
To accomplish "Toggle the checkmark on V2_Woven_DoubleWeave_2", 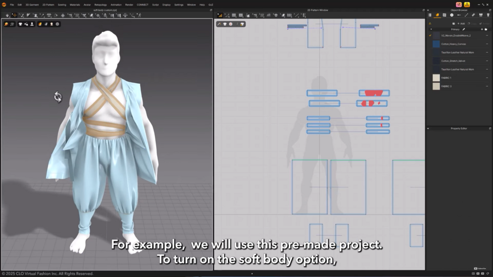I will (x=430, y=36).
